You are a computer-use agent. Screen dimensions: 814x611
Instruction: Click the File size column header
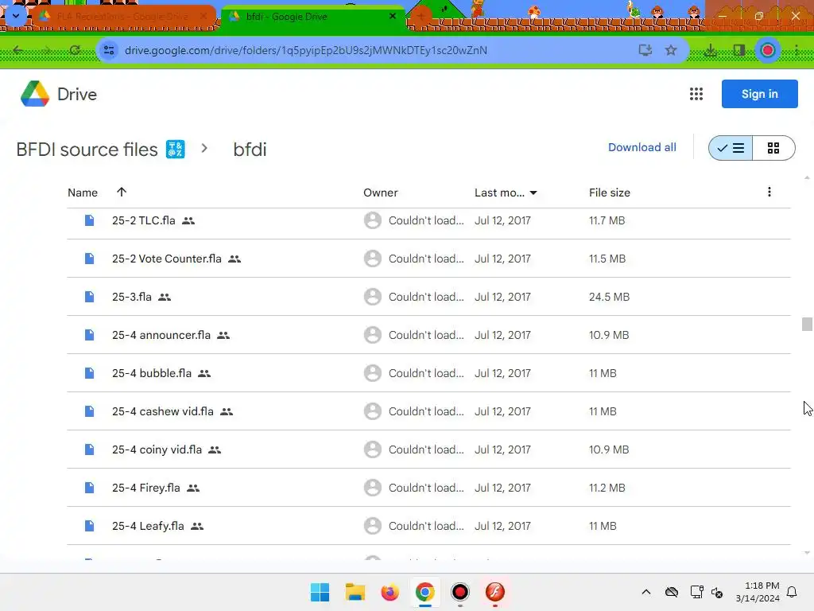coord(610,193)
